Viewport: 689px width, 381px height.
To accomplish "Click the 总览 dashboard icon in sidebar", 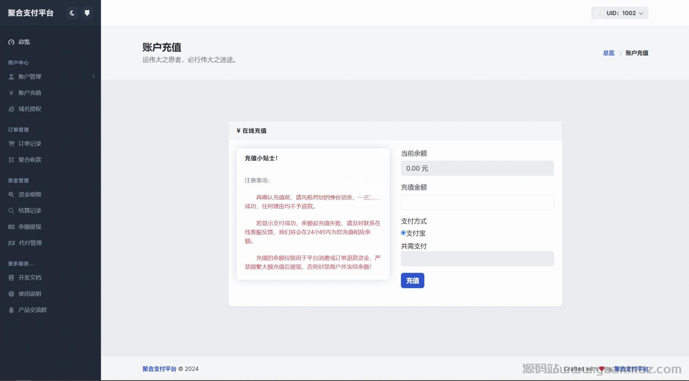I will point(11,42).
